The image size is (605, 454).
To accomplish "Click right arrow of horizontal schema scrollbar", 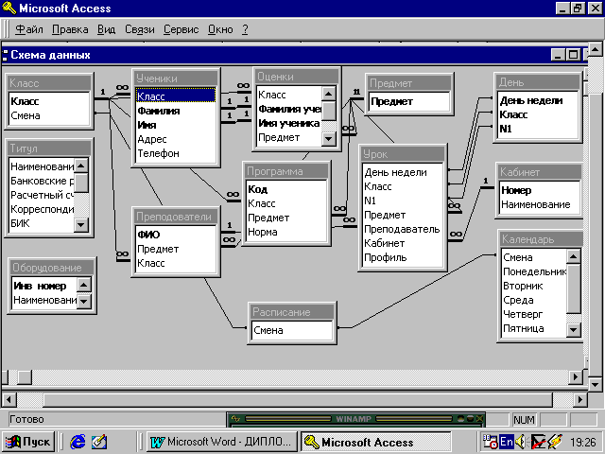I will pyautogui.click(x=573, y=376).
